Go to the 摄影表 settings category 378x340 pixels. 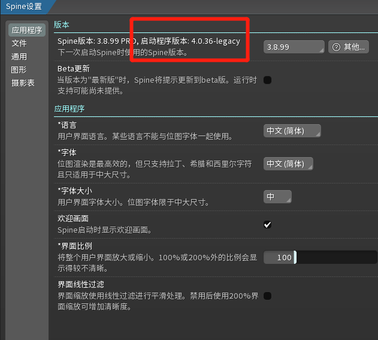pyautogui.click(x=23, y=83)
